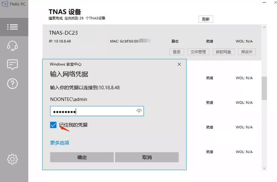Click the 刷新 button
Viewport: 277px width, 182px height.
click(x=206, y=19)
